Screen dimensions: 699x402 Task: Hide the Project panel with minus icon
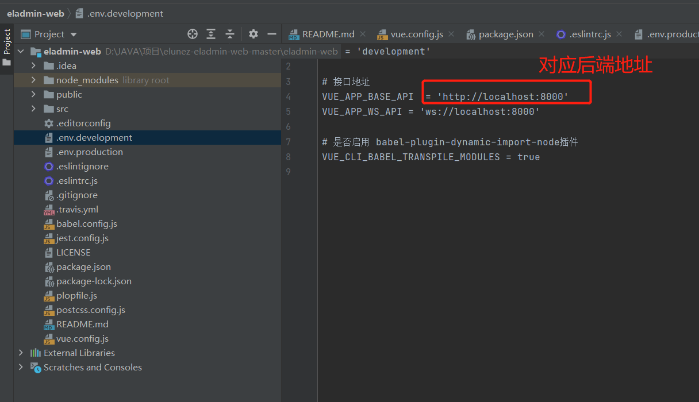click(272, 34)
